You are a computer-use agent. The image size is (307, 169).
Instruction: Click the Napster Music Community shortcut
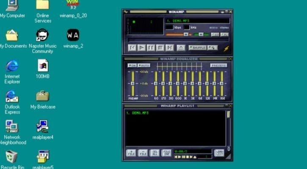pyautogui.click(x=42, y=35)
